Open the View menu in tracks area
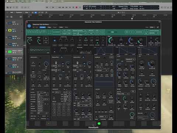 (27, 13)
